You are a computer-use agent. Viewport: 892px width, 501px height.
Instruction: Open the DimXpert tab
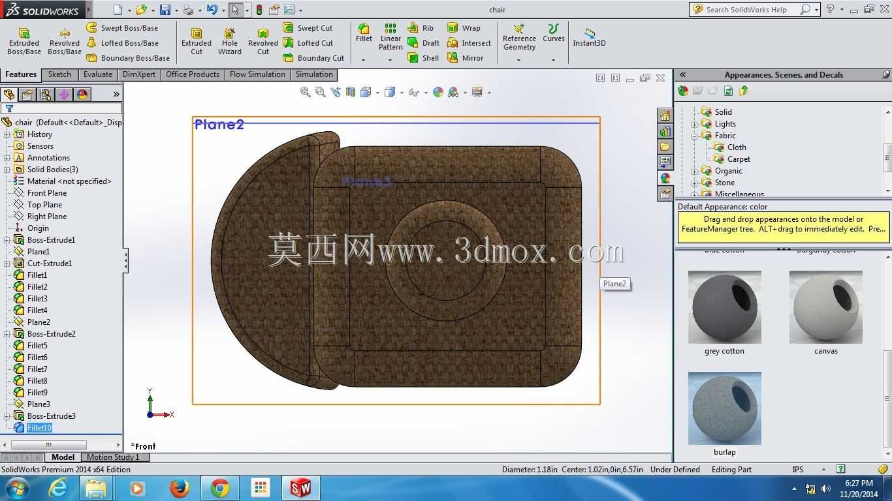[139, 74]
